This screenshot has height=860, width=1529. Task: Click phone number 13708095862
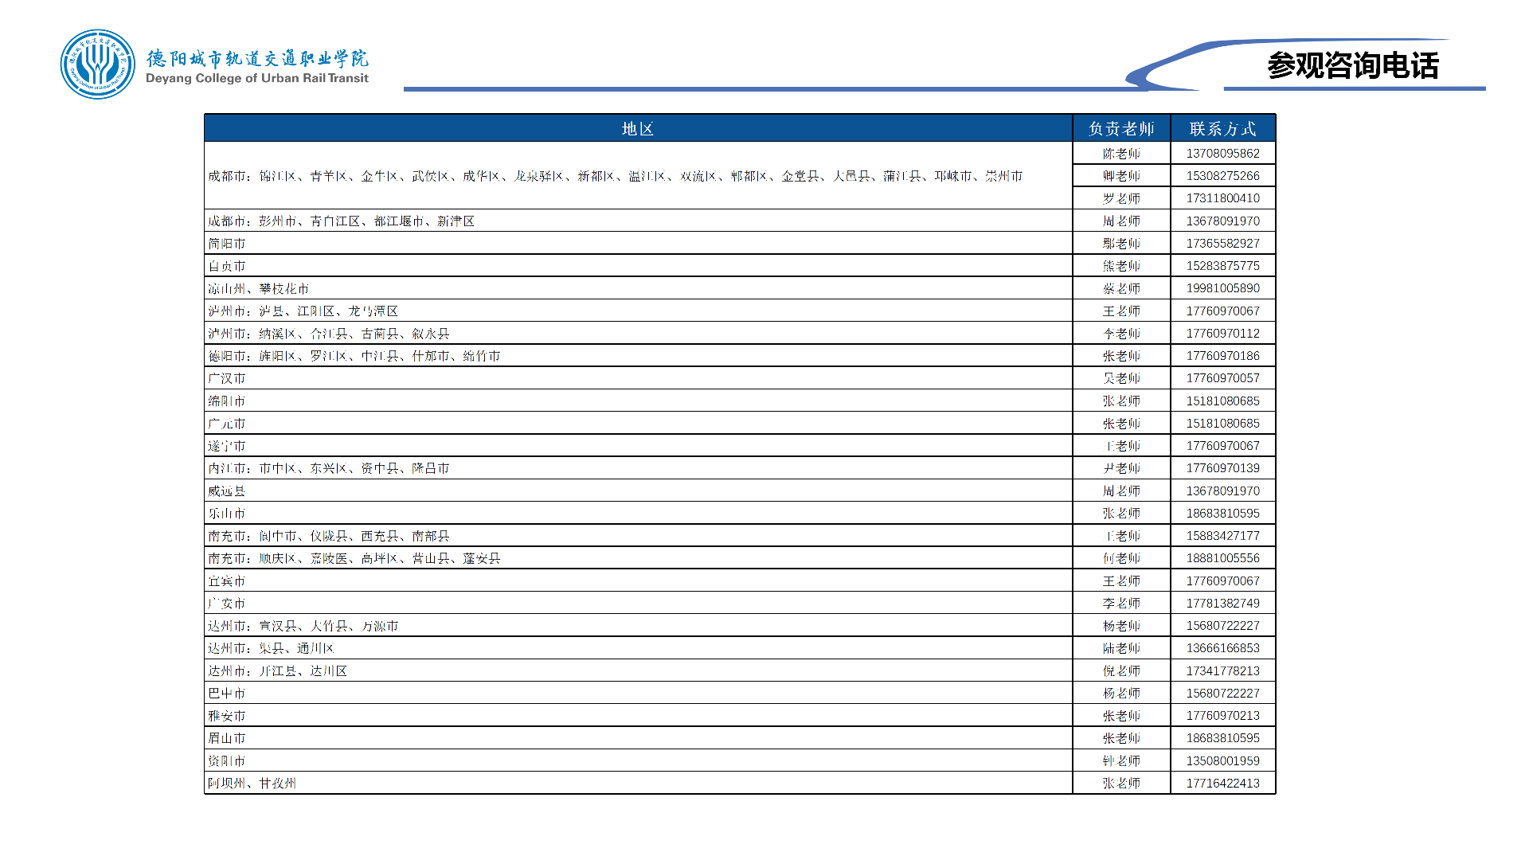point(1222,154)
